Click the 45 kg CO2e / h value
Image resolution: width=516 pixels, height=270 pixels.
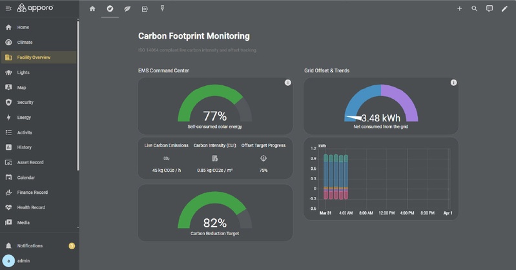click(167, 171)
